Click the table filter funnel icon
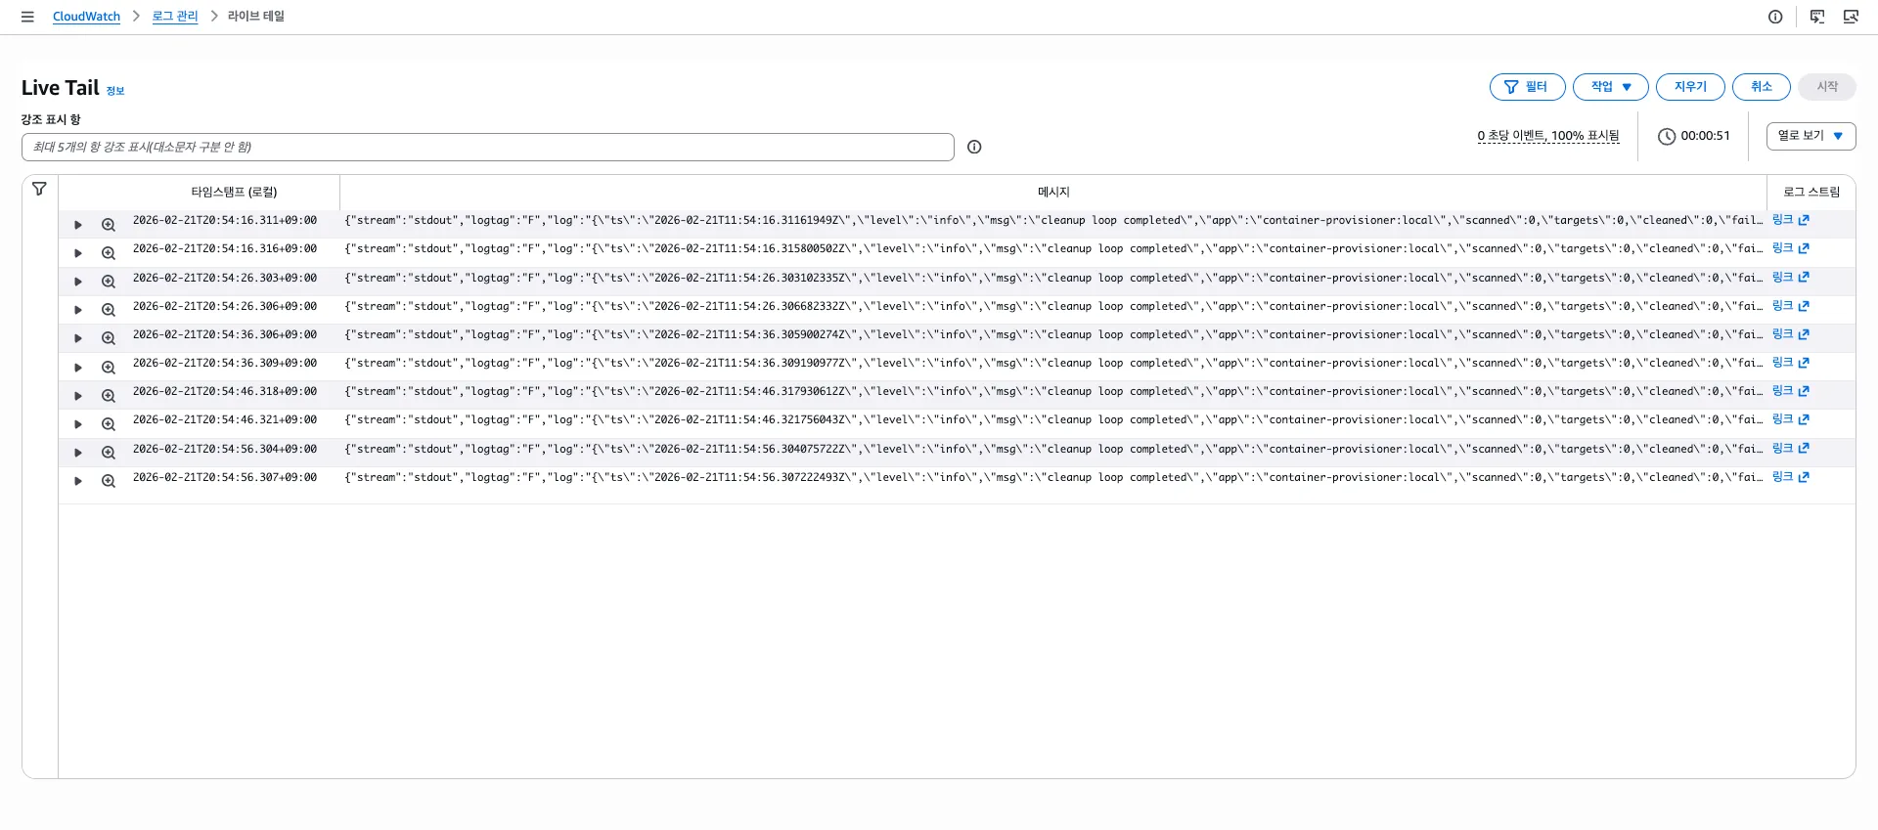The image size is (1878, 830). (39, 189)
